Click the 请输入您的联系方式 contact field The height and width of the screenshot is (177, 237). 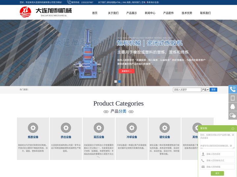pyautogui.click(x=217, y=160)
